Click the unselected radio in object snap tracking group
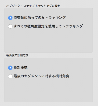The width and height of the screenshot is (98, 106). click(10, 26)
